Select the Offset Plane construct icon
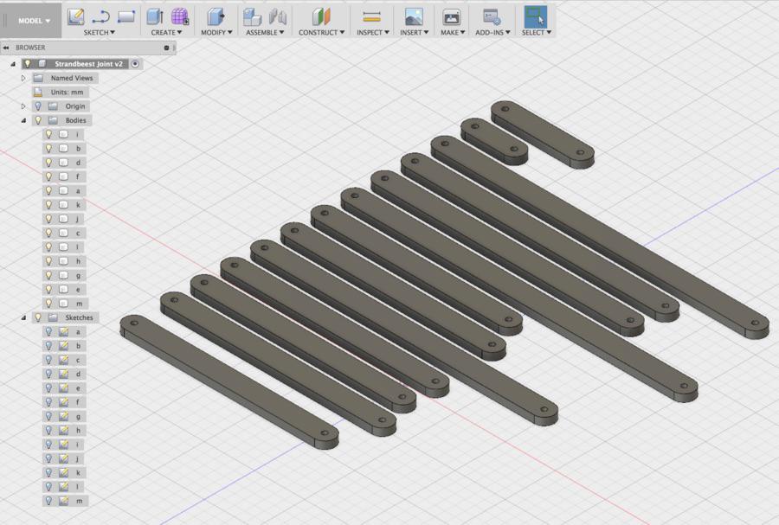This screenshot has height=525, width=779. pyautogui.click(x=322, y=16)
